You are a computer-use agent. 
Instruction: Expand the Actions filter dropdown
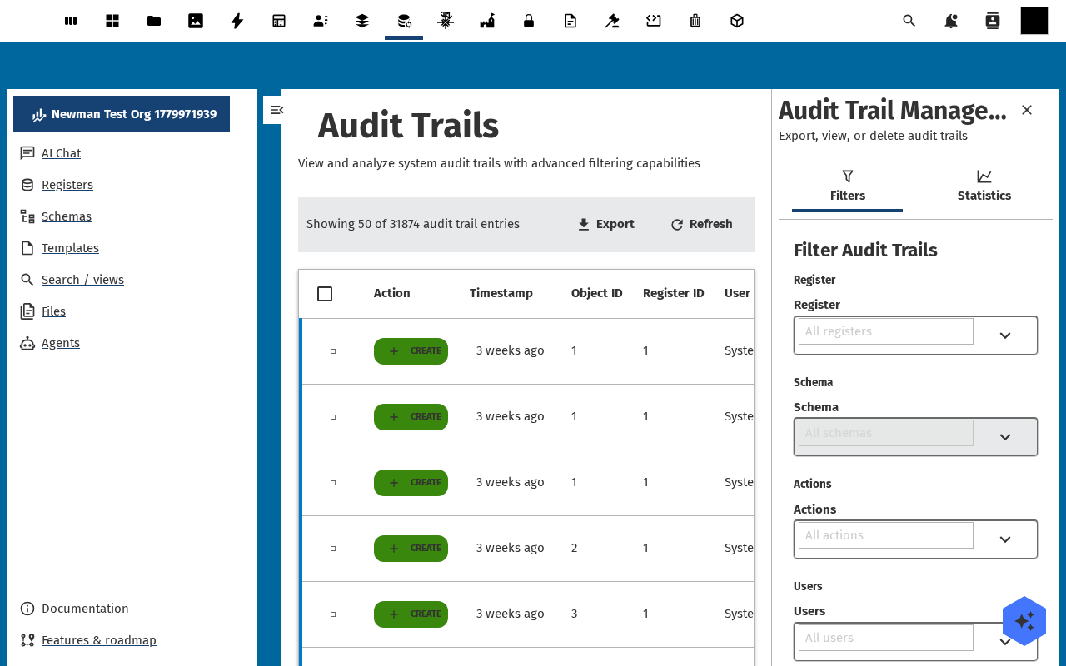(x=1005, y=539)
